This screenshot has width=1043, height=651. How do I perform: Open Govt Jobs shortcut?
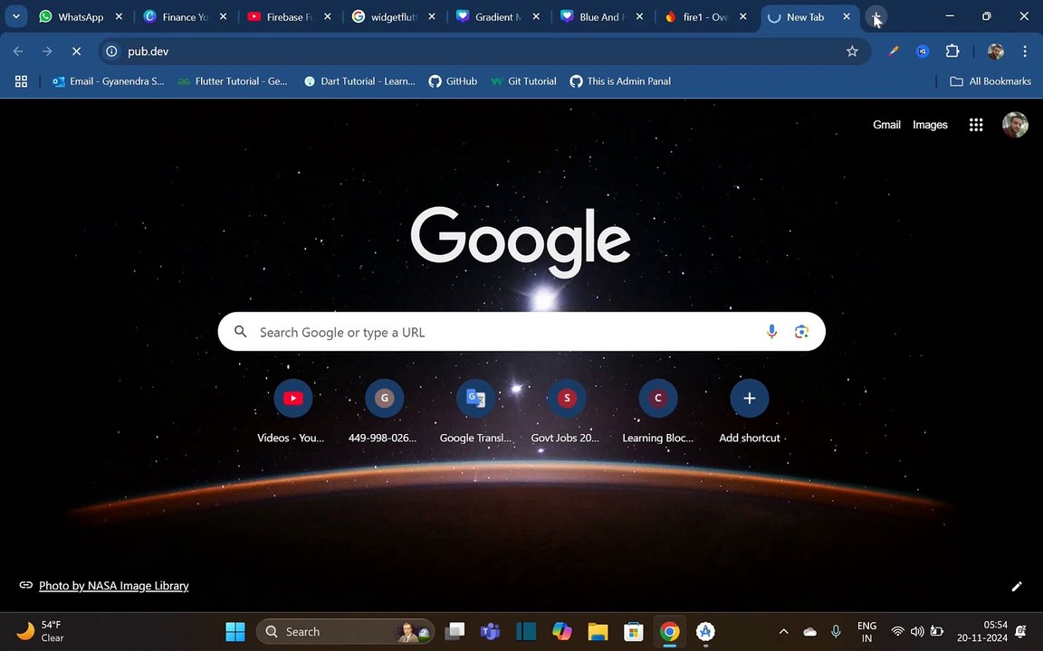click(x=567, y=410)
